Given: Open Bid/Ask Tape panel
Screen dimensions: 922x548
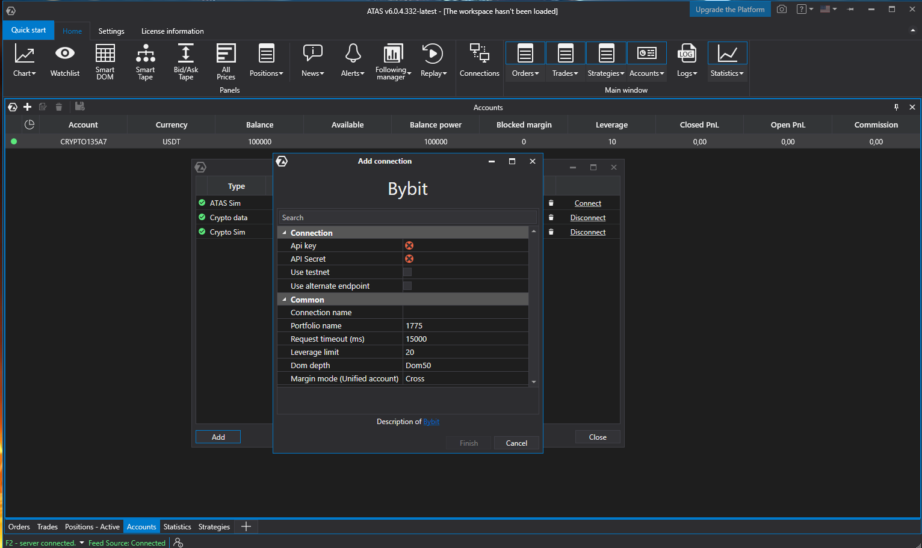Looking at the screenshot, I should click(186, 61).
